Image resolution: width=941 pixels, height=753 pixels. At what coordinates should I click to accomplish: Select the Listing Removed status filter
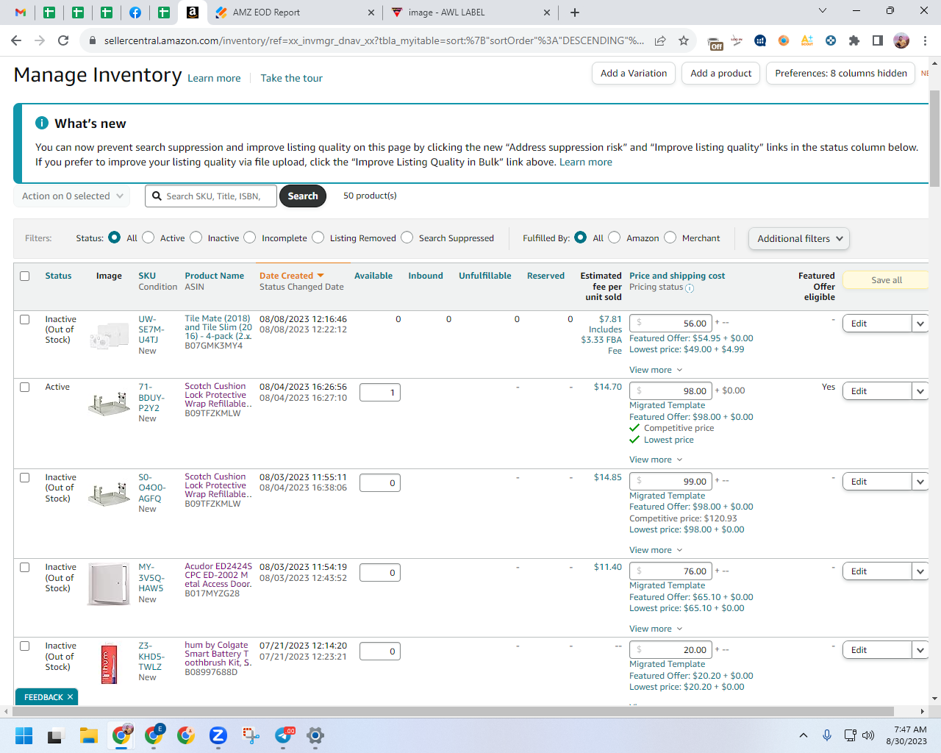[318, 238]
